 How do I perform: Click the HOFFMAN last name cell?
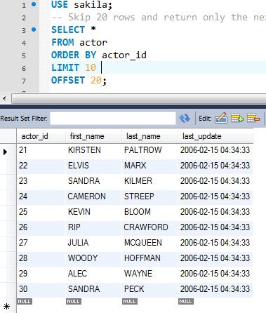click(149, 258)
